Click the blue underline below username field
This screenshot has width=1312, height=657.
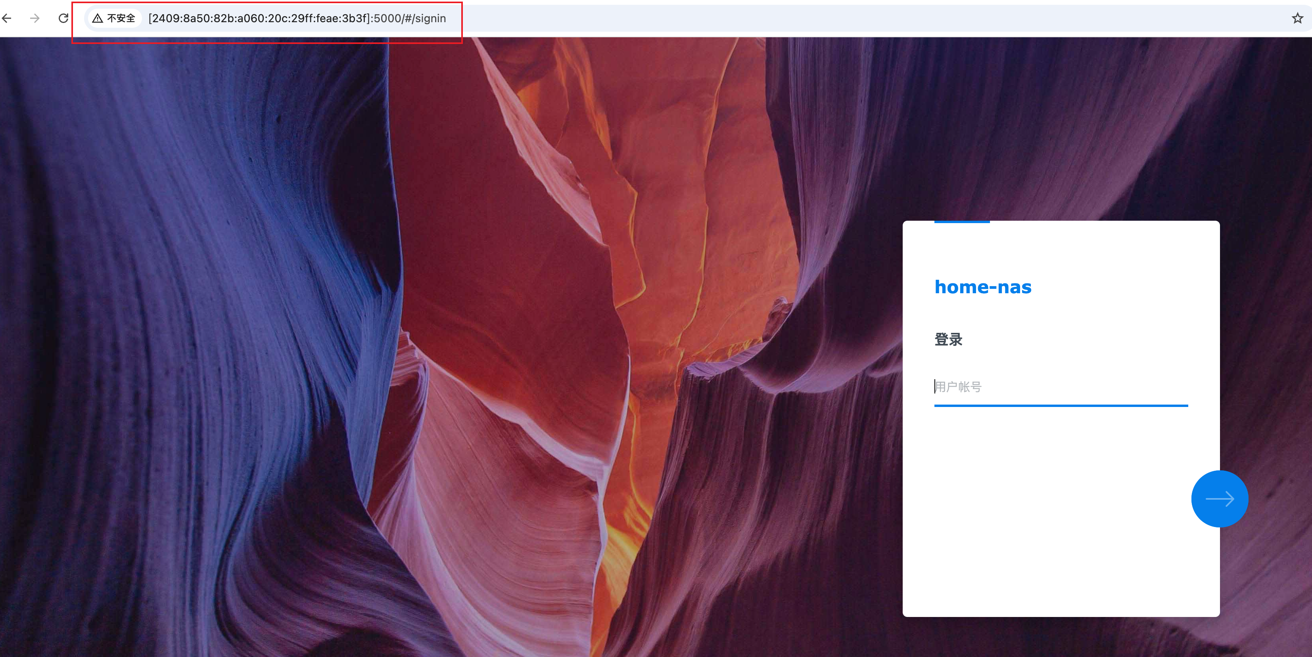click(1061, 406)
